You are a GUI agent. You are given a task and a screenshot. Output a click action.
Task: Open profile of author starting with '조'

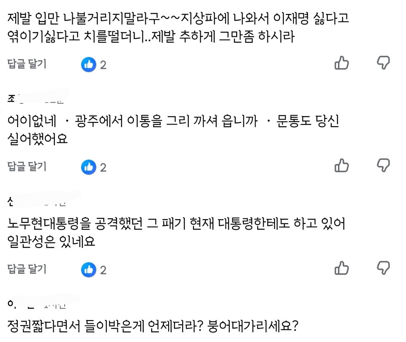(x=36, y=98)
